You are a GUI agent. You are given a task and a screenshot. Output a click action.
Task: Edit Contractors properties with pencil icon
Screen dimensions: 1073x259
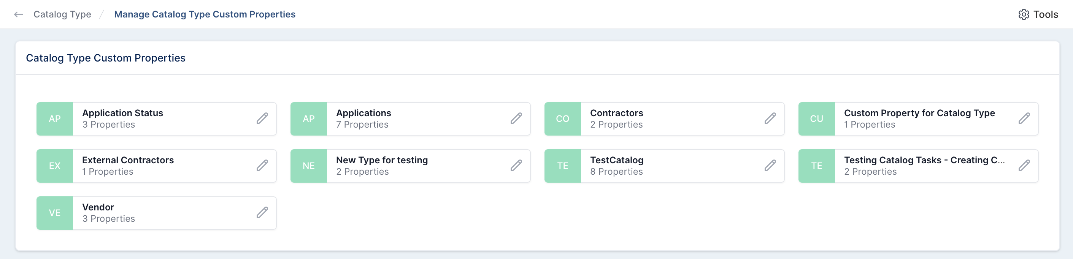click(x=770, y=118)
